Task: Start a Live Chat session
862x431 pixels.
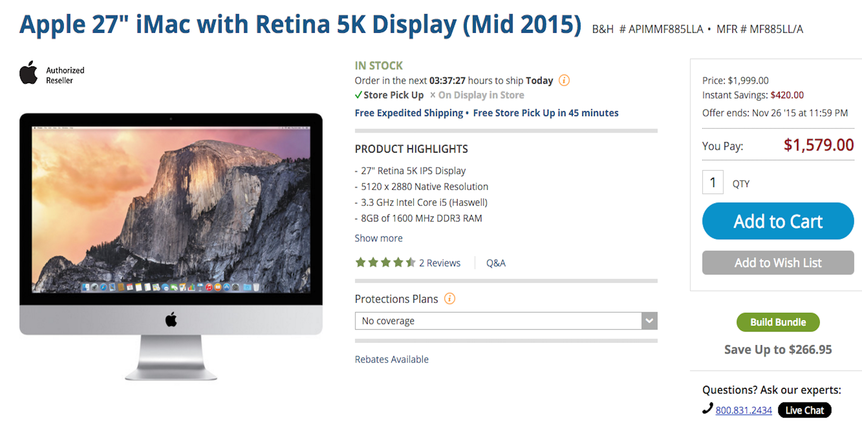Action: pos(804,410)
